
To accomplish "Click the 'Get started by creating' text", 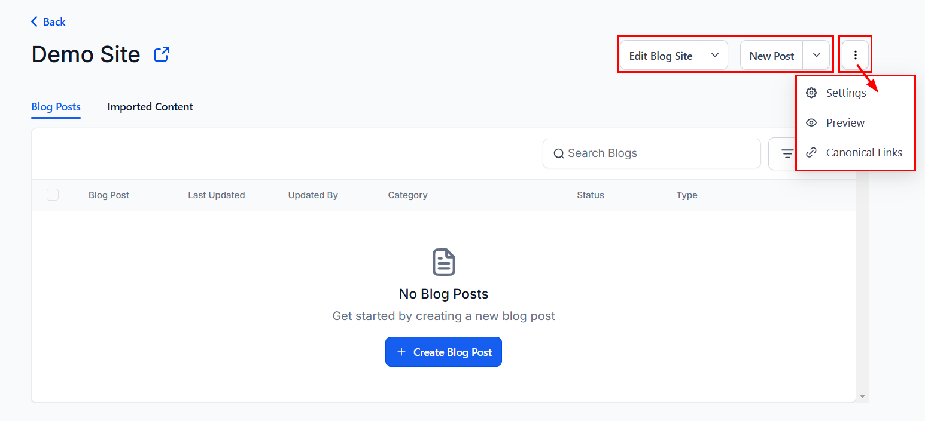I will tap(443, 316).
